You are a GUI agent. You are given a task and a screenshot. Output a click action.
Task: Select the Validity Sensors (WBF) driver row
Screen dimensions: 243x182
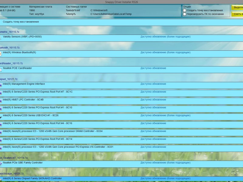[122, 38]
